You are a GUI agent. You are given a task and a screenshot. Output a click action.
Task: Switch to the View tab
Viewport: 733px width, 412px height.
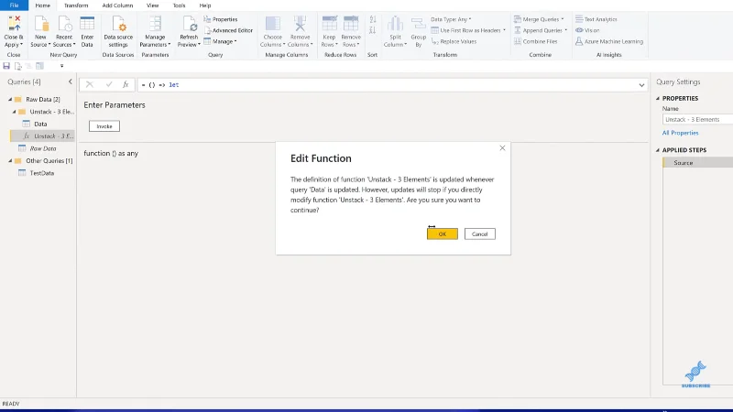pyautogui.click(x=152, y=5)
